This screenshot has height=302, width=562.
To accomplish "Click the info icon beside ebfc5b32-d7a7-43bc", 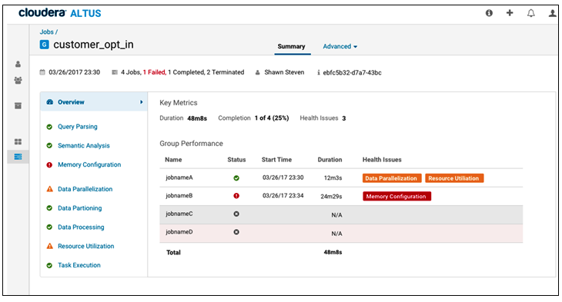I will pos(318,73).
